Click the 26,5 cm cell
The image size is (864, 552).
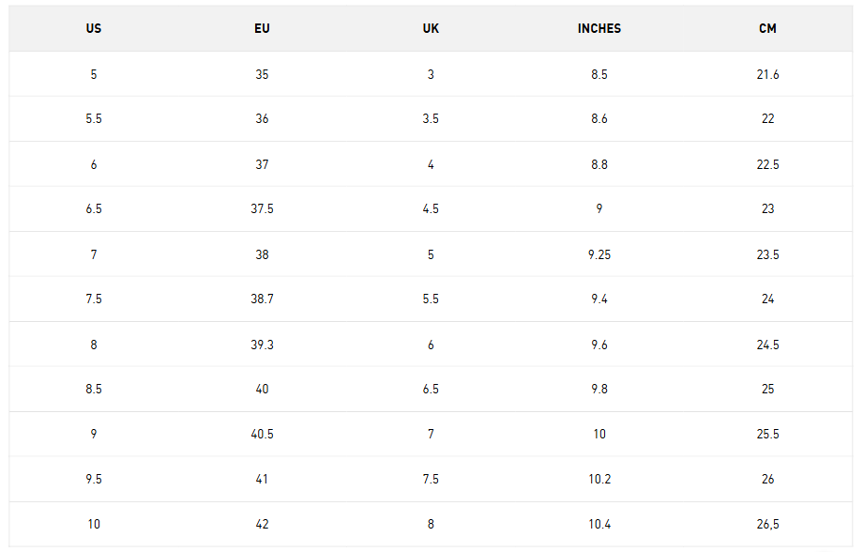767,525
